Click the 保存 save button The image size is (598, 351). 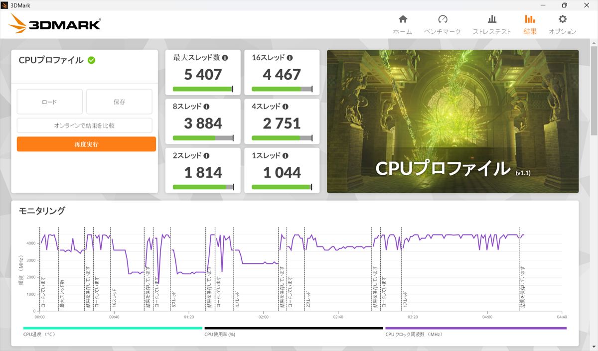point(119,102)
